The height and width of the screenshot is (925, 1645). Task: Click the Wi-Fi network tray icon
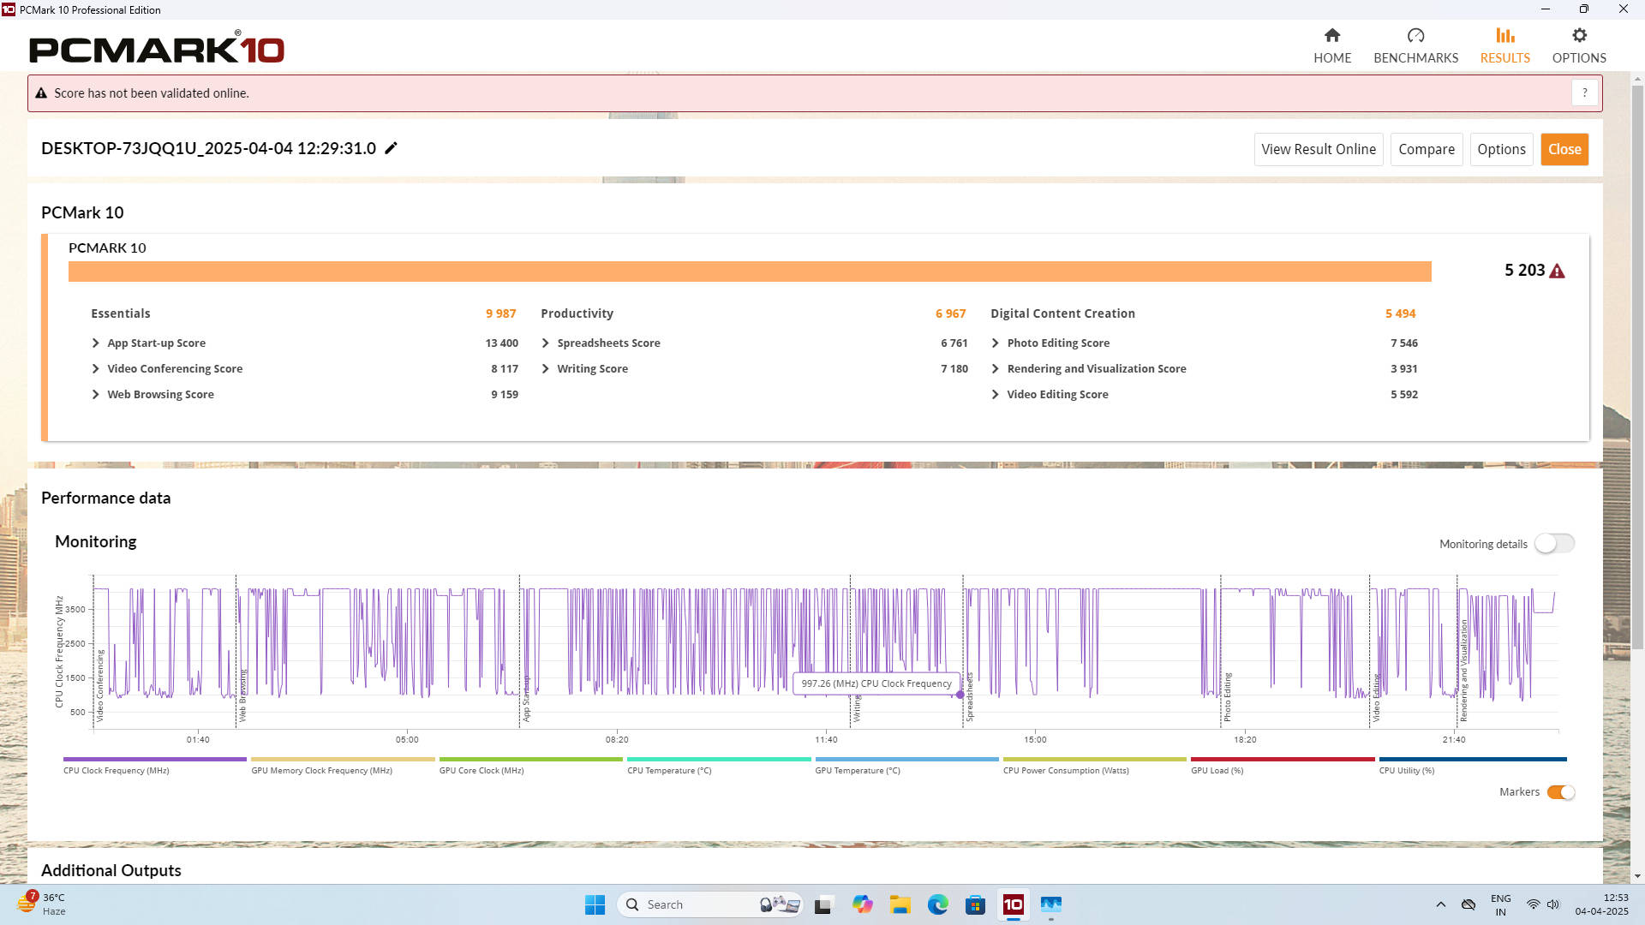click(x=1533, y=904)
